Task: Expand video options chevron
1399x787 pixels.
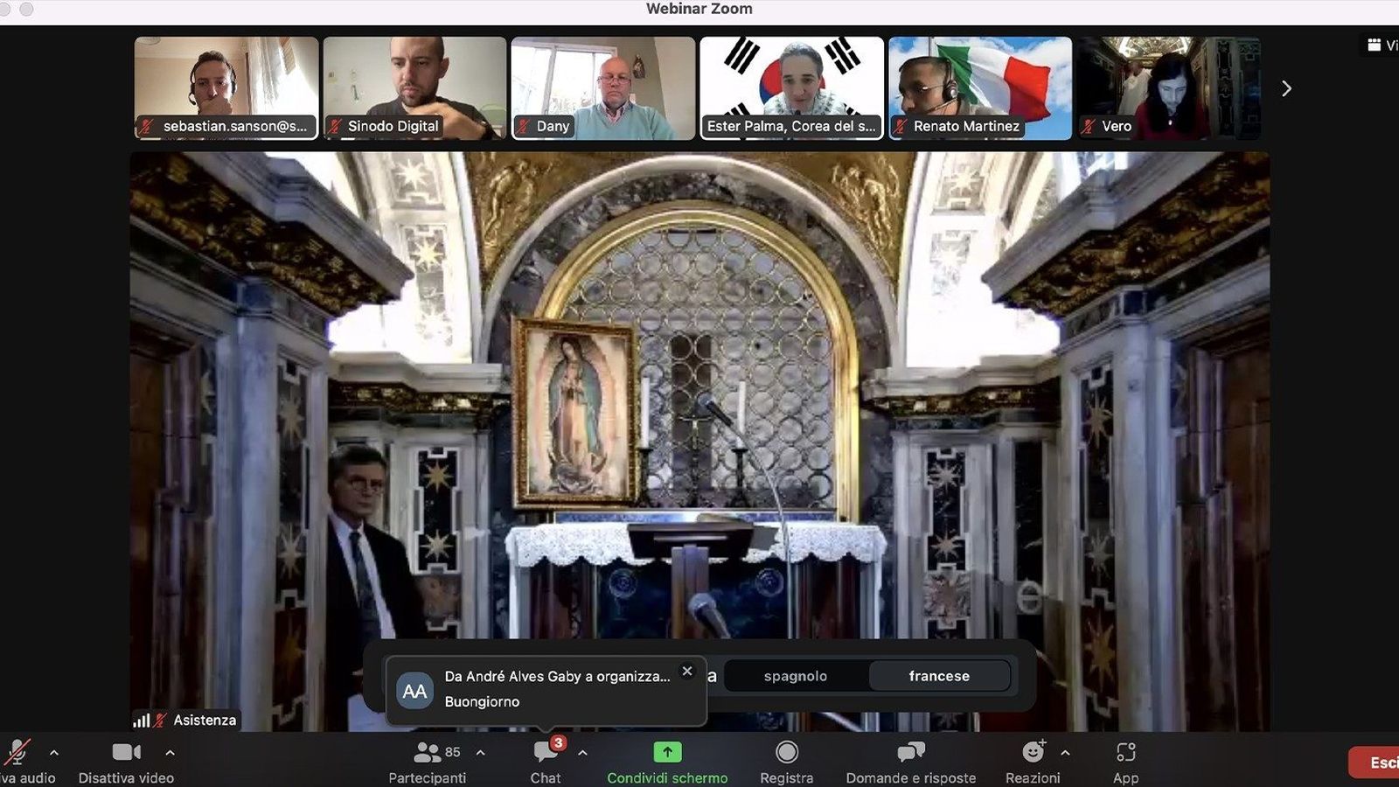Action: 171,750
